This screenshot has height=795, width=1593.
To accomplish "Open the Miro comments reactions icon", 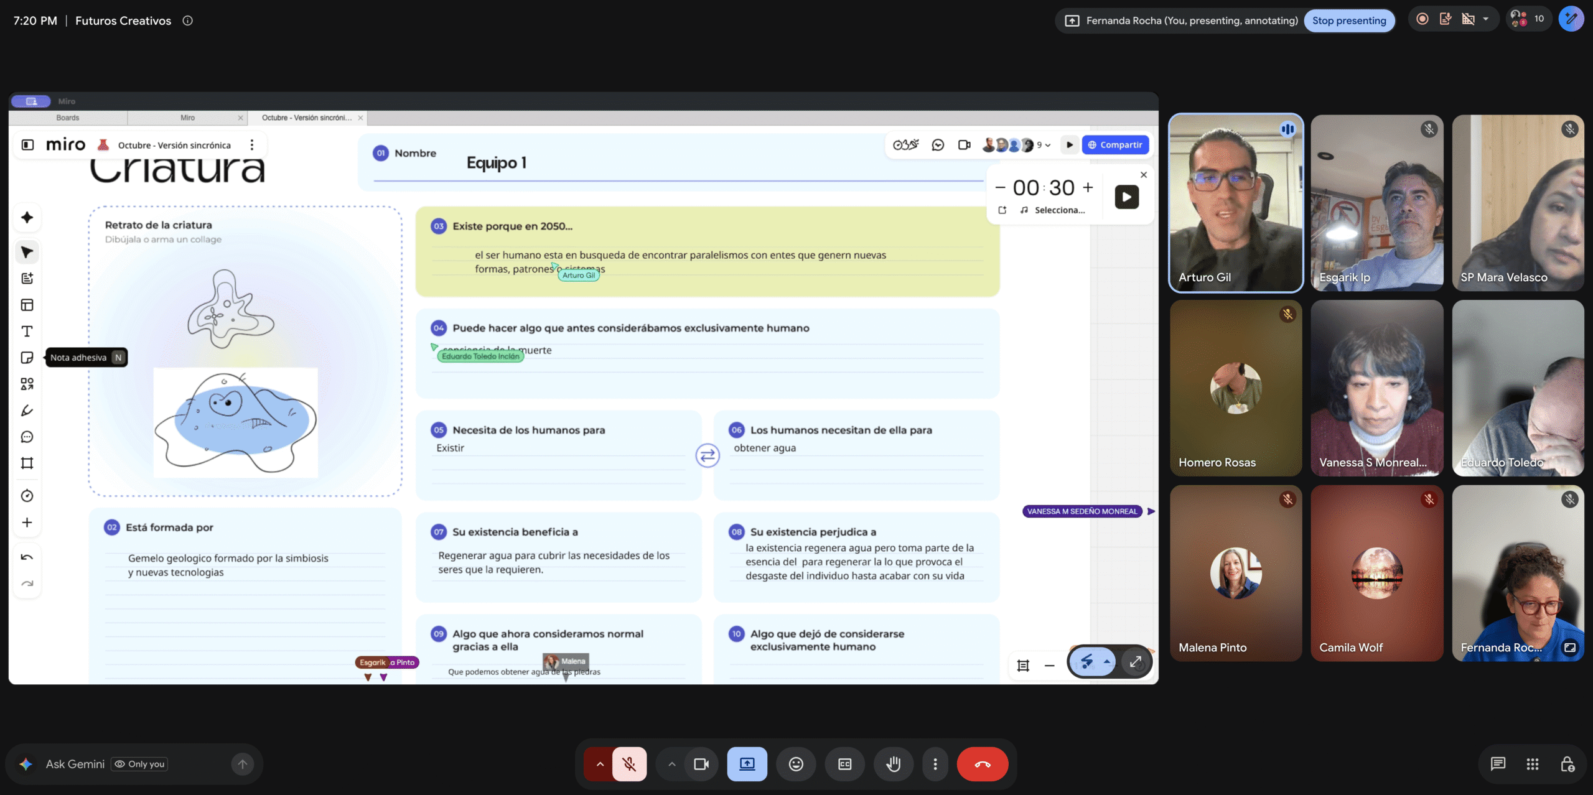I will coord(938,145).
